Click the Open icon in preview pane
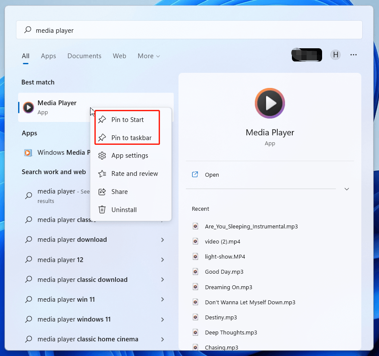This screenshot has width=379, height=356. pos(195,175)
